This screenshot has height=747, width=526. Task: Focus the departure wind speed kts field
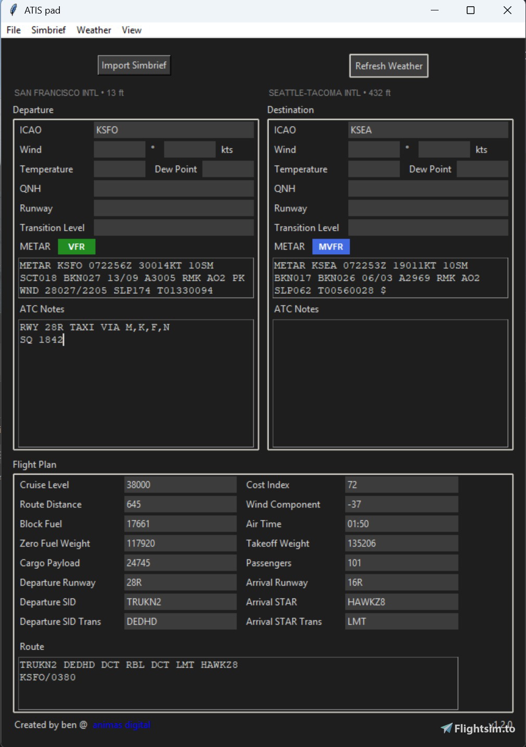coord(190,150)
